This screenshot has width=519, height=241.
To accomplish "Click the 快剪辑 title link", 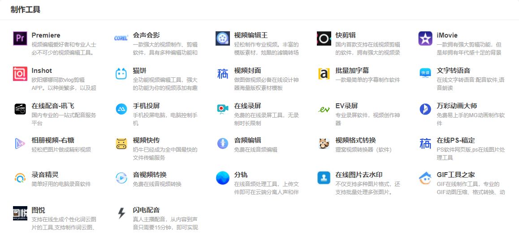I will (x=346, y=35).
